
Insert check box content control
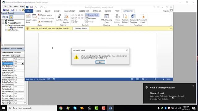coord(72,18)
